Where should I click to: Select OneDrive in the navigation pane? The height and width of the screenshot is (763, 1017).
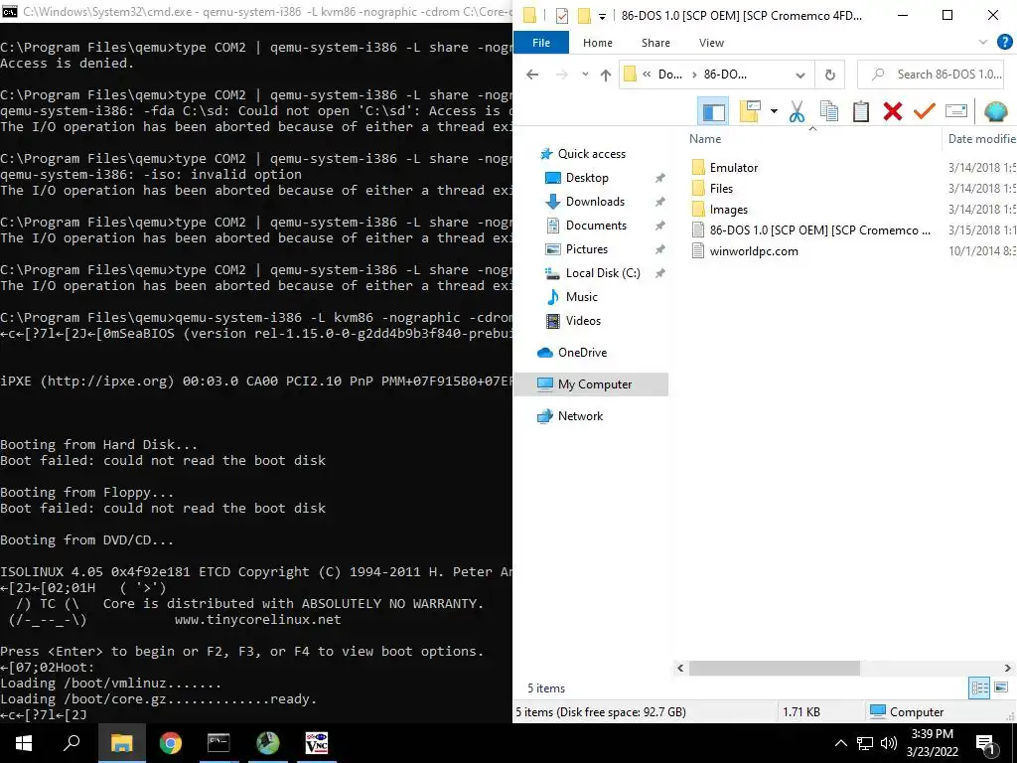[x=582, y=353]
